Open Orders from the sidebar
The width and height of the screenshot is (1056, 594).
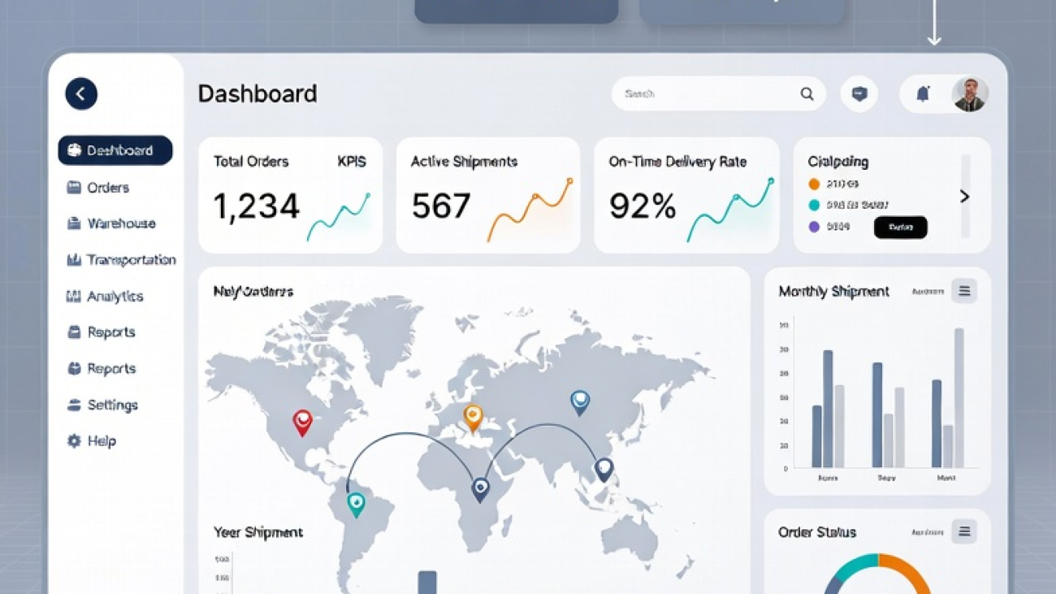pyautogui.click(x=107, y=188)
